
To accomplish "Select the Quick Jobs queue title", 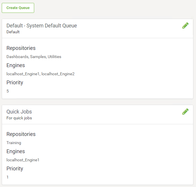I will tap(19, 112).
